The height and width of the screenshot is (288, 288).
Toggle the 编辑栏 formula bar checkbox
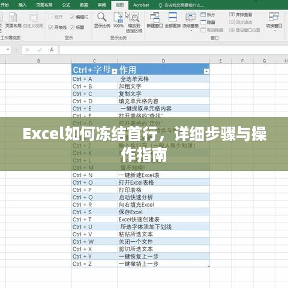[x=79, y=17]
